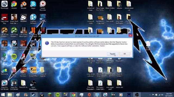Viewport: 174px width, 97px height.
Task: Select the Spotify desktop shortcut
Action: click(x=14, y=58)
